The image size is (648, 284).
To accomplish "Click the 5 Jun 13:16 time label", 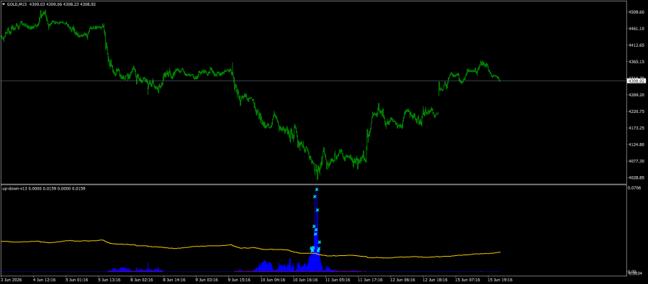I will click(109, 280).
